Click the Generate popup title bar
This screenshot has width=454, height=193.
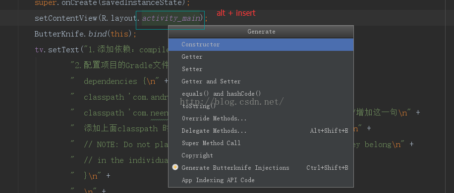261,32
